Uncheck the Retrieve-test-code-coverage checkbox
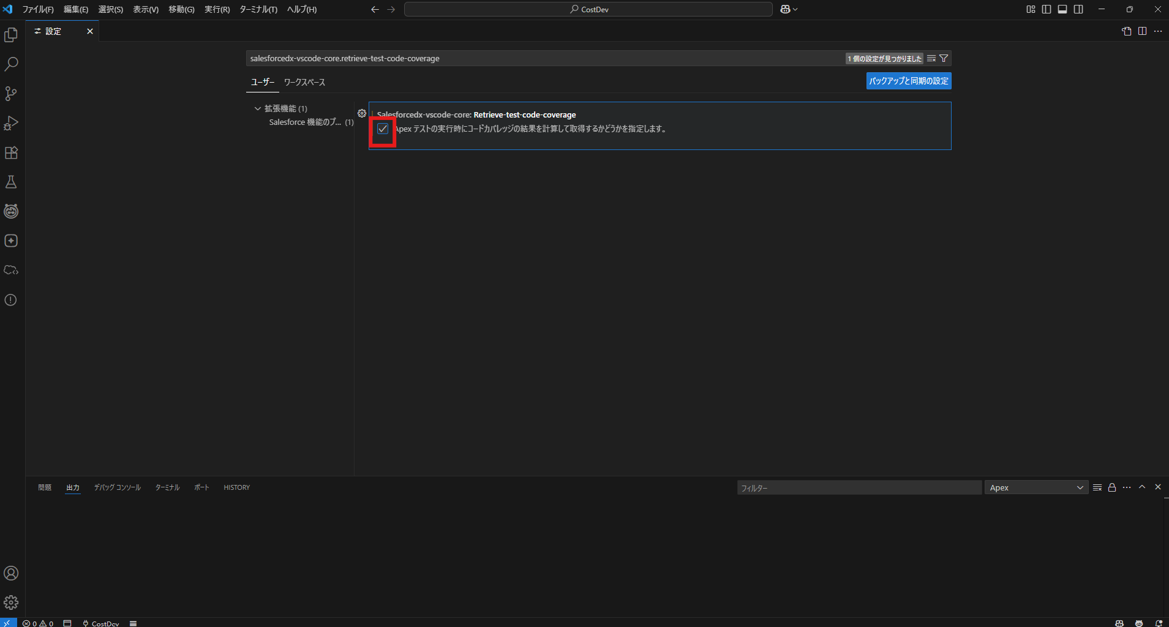Viewport: 1169px width, 627px height. (x=382, y=129)
